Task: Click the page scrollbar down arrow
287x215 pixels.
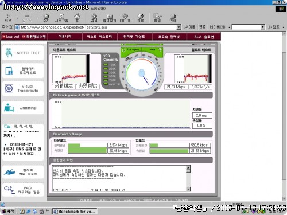Action: click(x=284, y=199)
